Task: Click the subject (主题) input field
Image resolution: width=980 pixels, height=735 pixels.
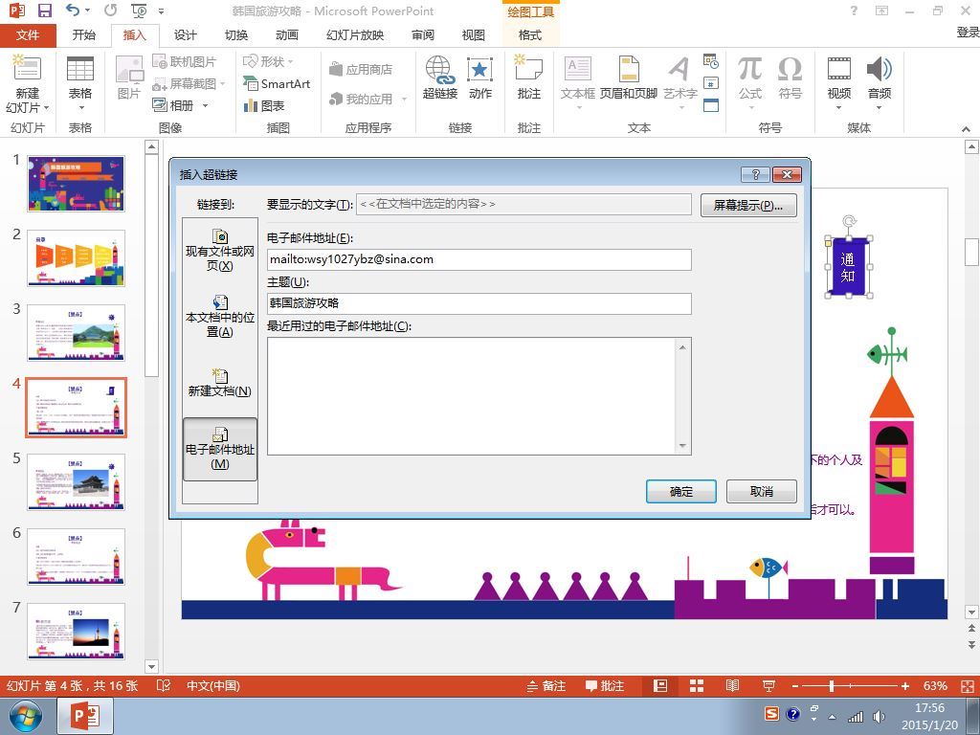Action: click(479, 303)
